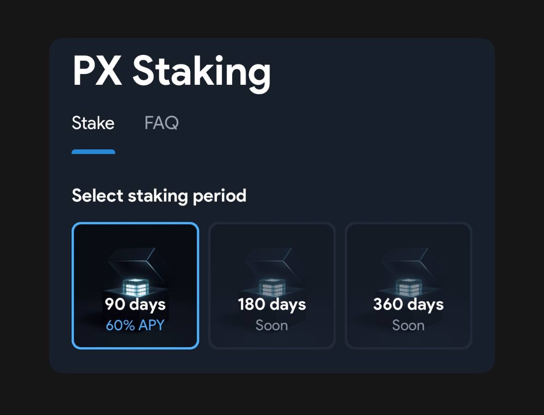Click the Soon label under 180 days
544x415 pixels.
pos(272,325)
